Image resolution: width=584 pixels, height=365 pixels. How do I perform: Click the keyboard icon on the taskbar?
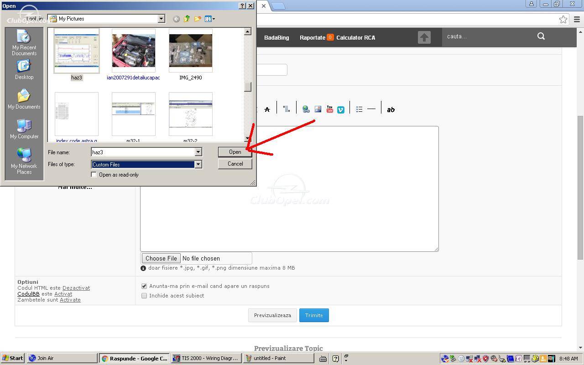click(x=323, y=359)
